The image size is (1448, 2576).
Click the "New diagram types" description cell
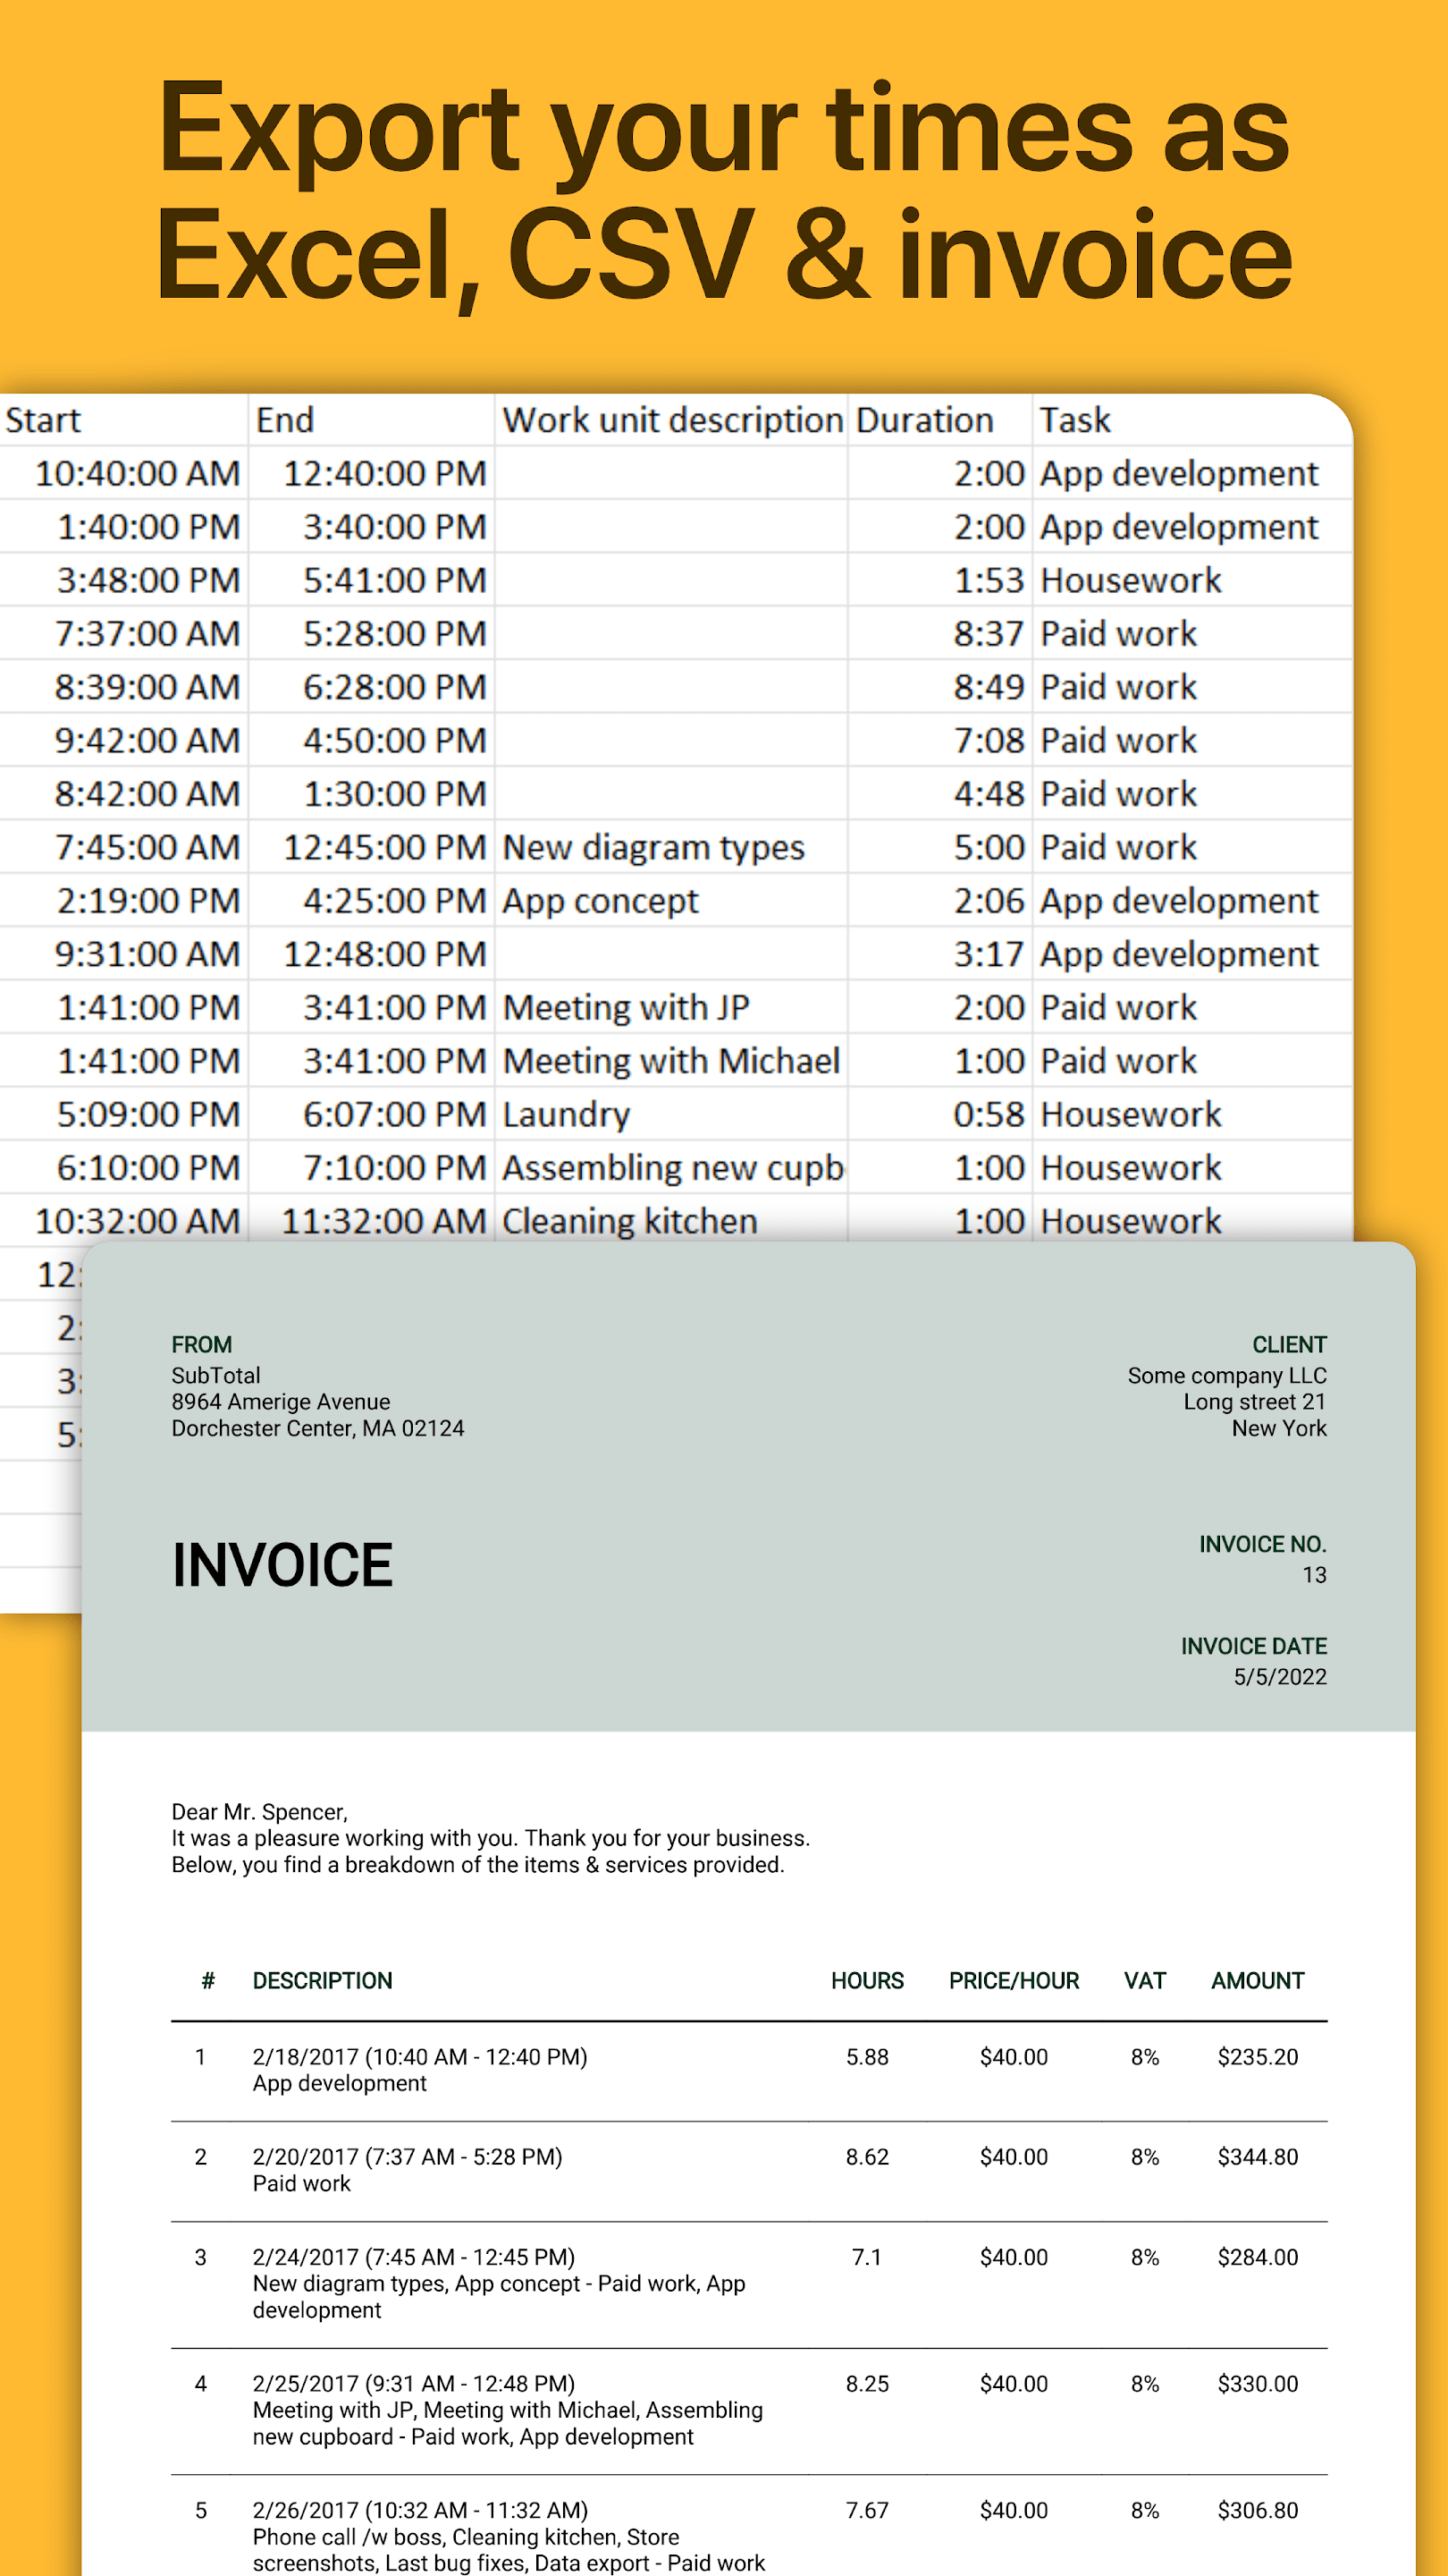(x=653, y=848)
